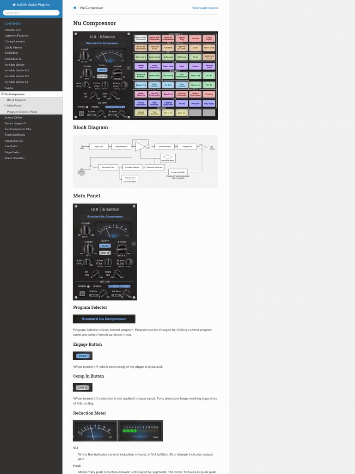Jump to Program Selector Panel in the sidebar
The width and height of the screenshot is (355, 474).
pos(22,112)
